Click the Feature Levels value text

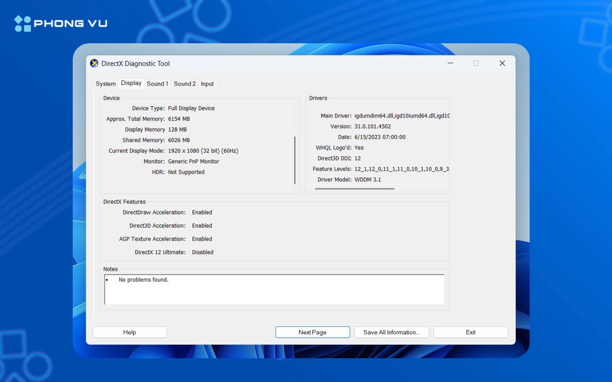401,169
